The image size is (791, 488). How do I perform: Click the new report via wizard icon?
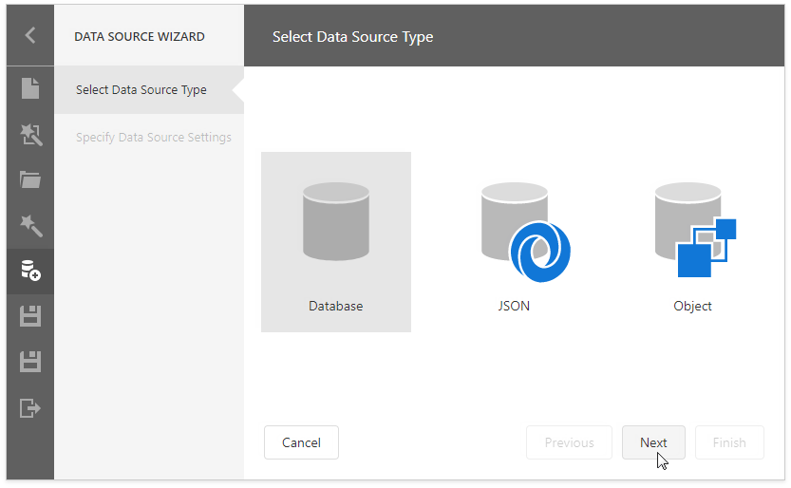(30, 135)
